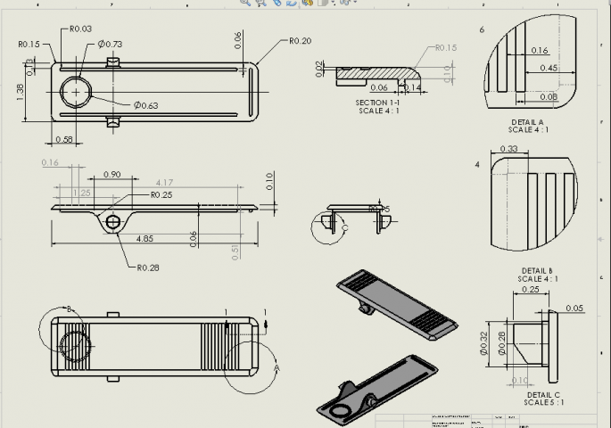Select the DETAIL C view label
The width and height of the screenshot is (611, 428).
pyautogui.click(x=544, y=394)
